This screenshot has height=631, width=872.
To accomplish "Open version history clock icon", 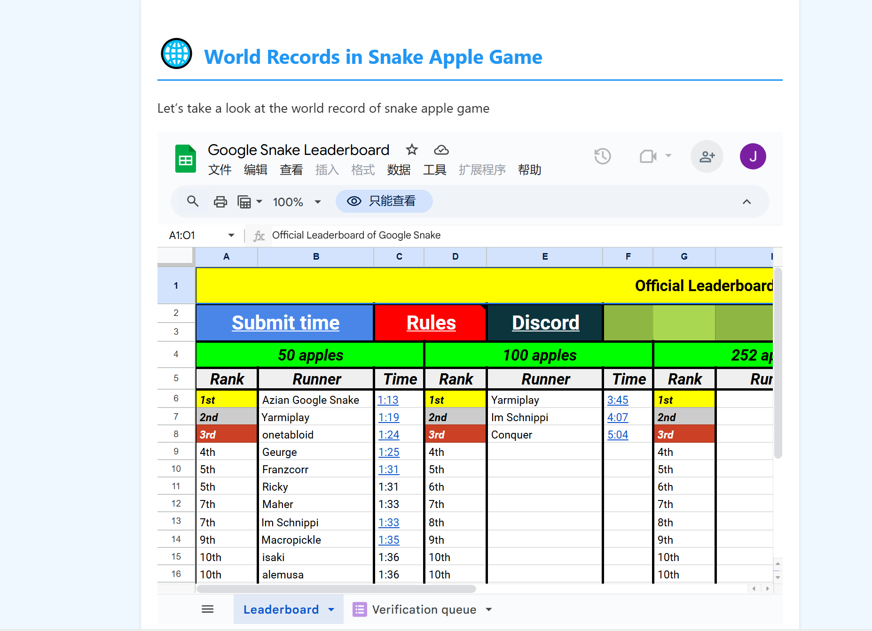I will pos(602,156).
